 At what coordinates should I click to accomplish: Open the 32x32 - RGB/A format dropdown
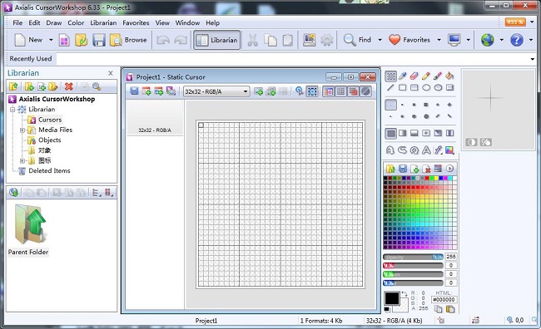point(216,91)
